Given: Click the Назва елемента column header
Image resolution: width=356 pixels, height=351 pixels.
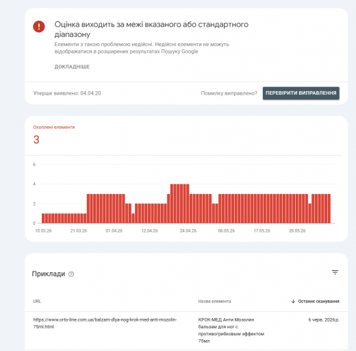Looking at the screenshot, I should click(x=214, y=302).
